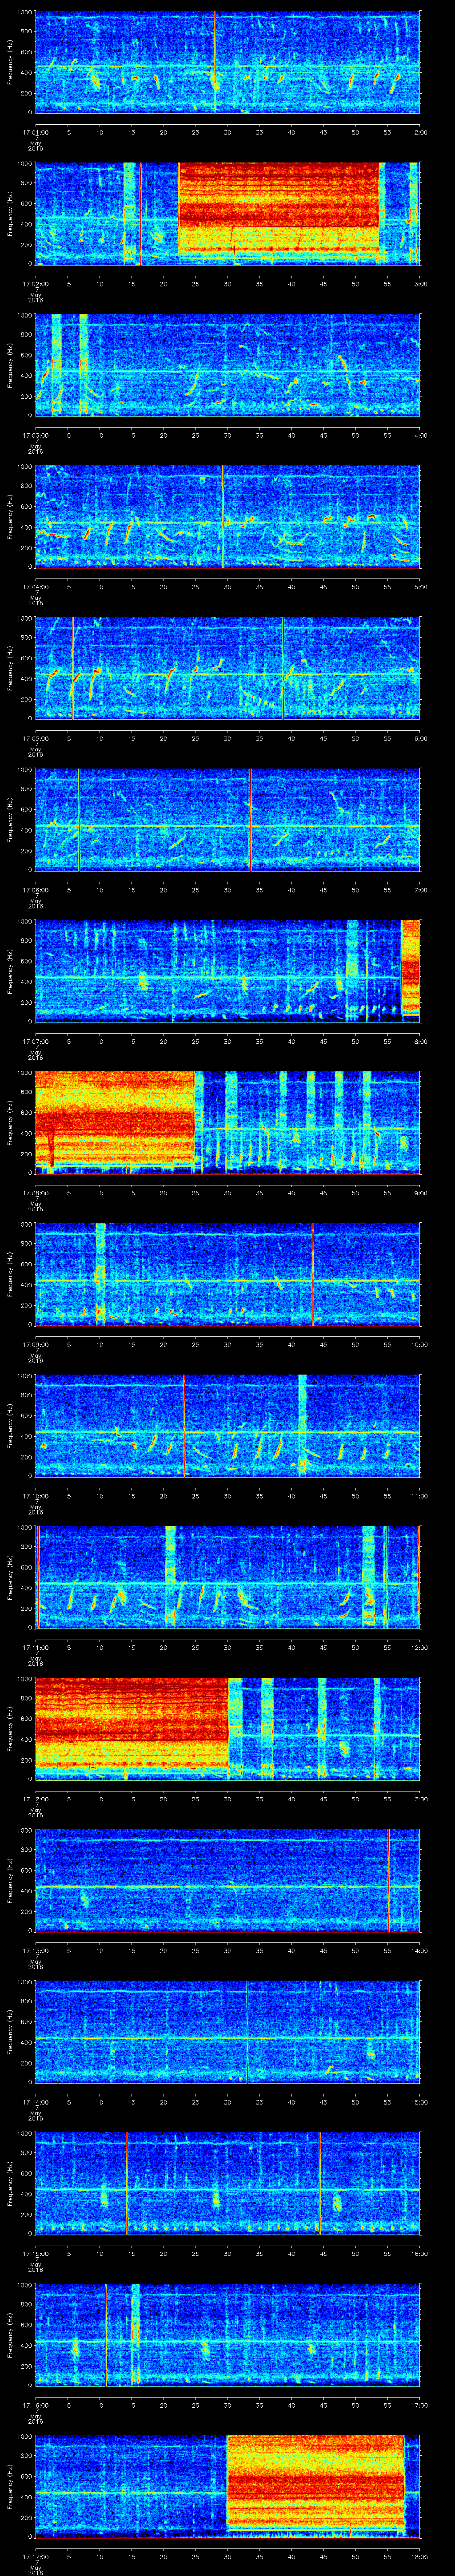This screenshot has height=2576, width=455.
Task: Click the 5:00 end-of-axis label
Action: pyautogui.click(x=420, y=586)
